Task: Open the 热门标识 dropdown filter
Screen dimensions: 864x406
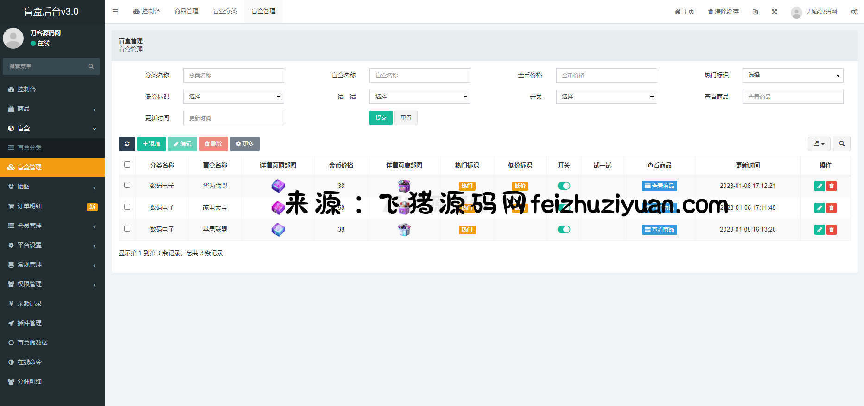Action: [793, 75]
